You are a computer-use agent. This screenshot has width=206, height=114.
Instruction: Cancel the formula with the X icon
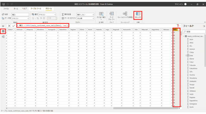coord(9,26)
